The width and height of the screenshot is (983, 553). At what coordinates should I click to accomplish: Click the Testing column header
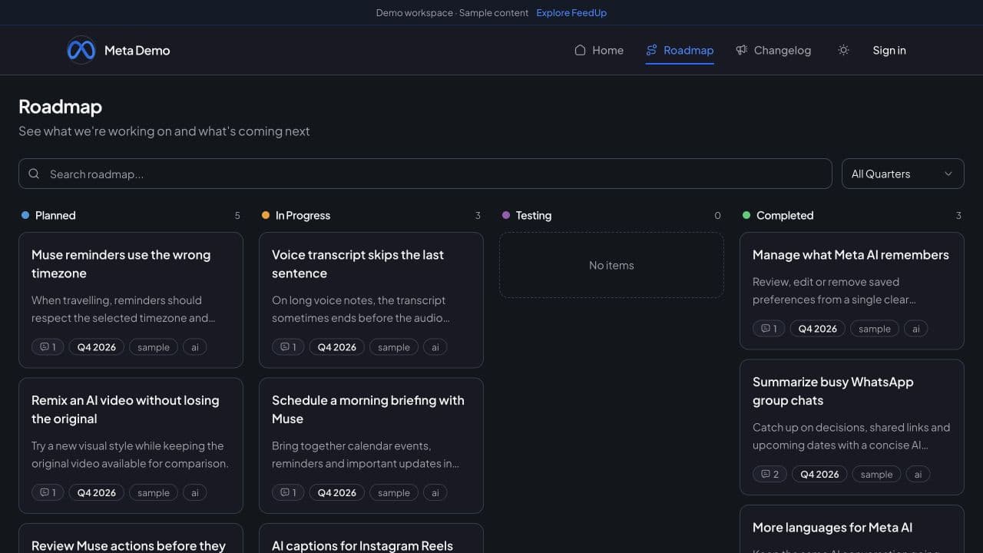(x=534, y=215)
